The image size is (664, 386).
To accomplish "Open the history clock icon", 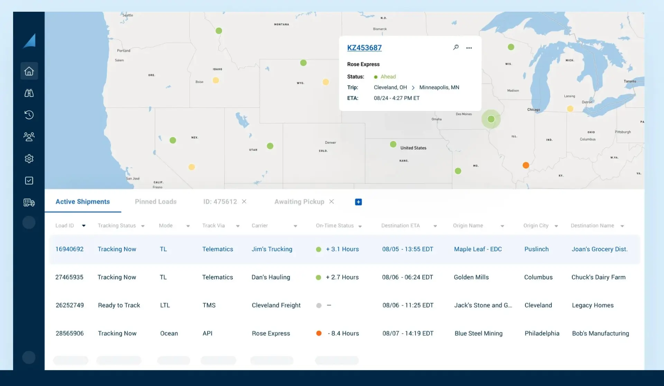I will [29, 115].
